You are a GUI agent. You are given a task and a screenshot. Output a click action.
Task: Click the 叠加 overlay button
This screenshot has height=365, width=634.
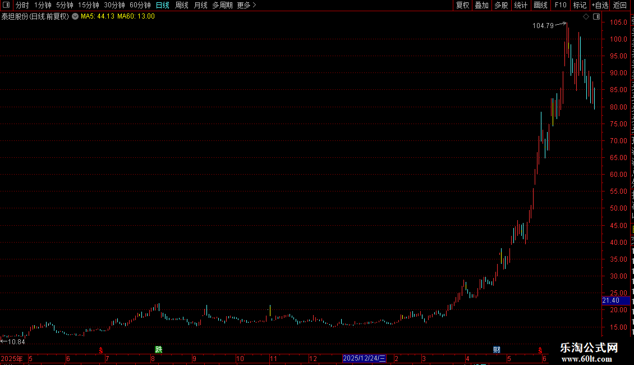tap(481, 5)
